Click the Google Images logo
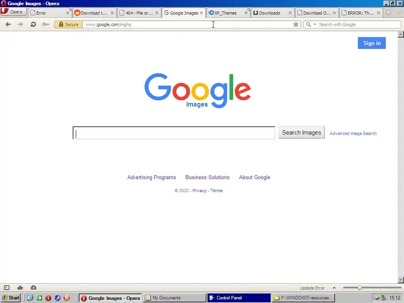404x303 pixels. (x=197, y=90)
